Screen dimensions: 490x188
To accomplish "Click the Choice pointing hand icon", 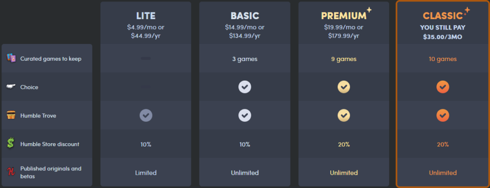I will (x=11, y=87).
